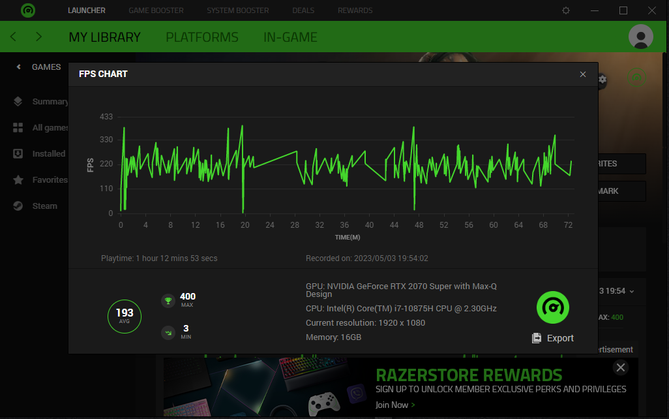Select Favorites in the sidebar

[50, 180]
